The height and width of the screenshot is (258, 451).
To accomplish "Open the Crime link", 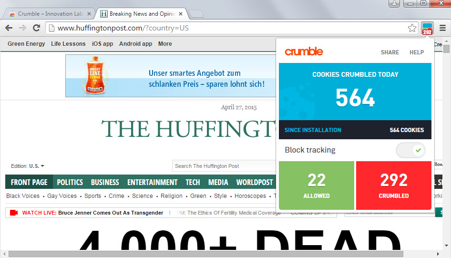I will pyautogui.click(x=116, y=196).
